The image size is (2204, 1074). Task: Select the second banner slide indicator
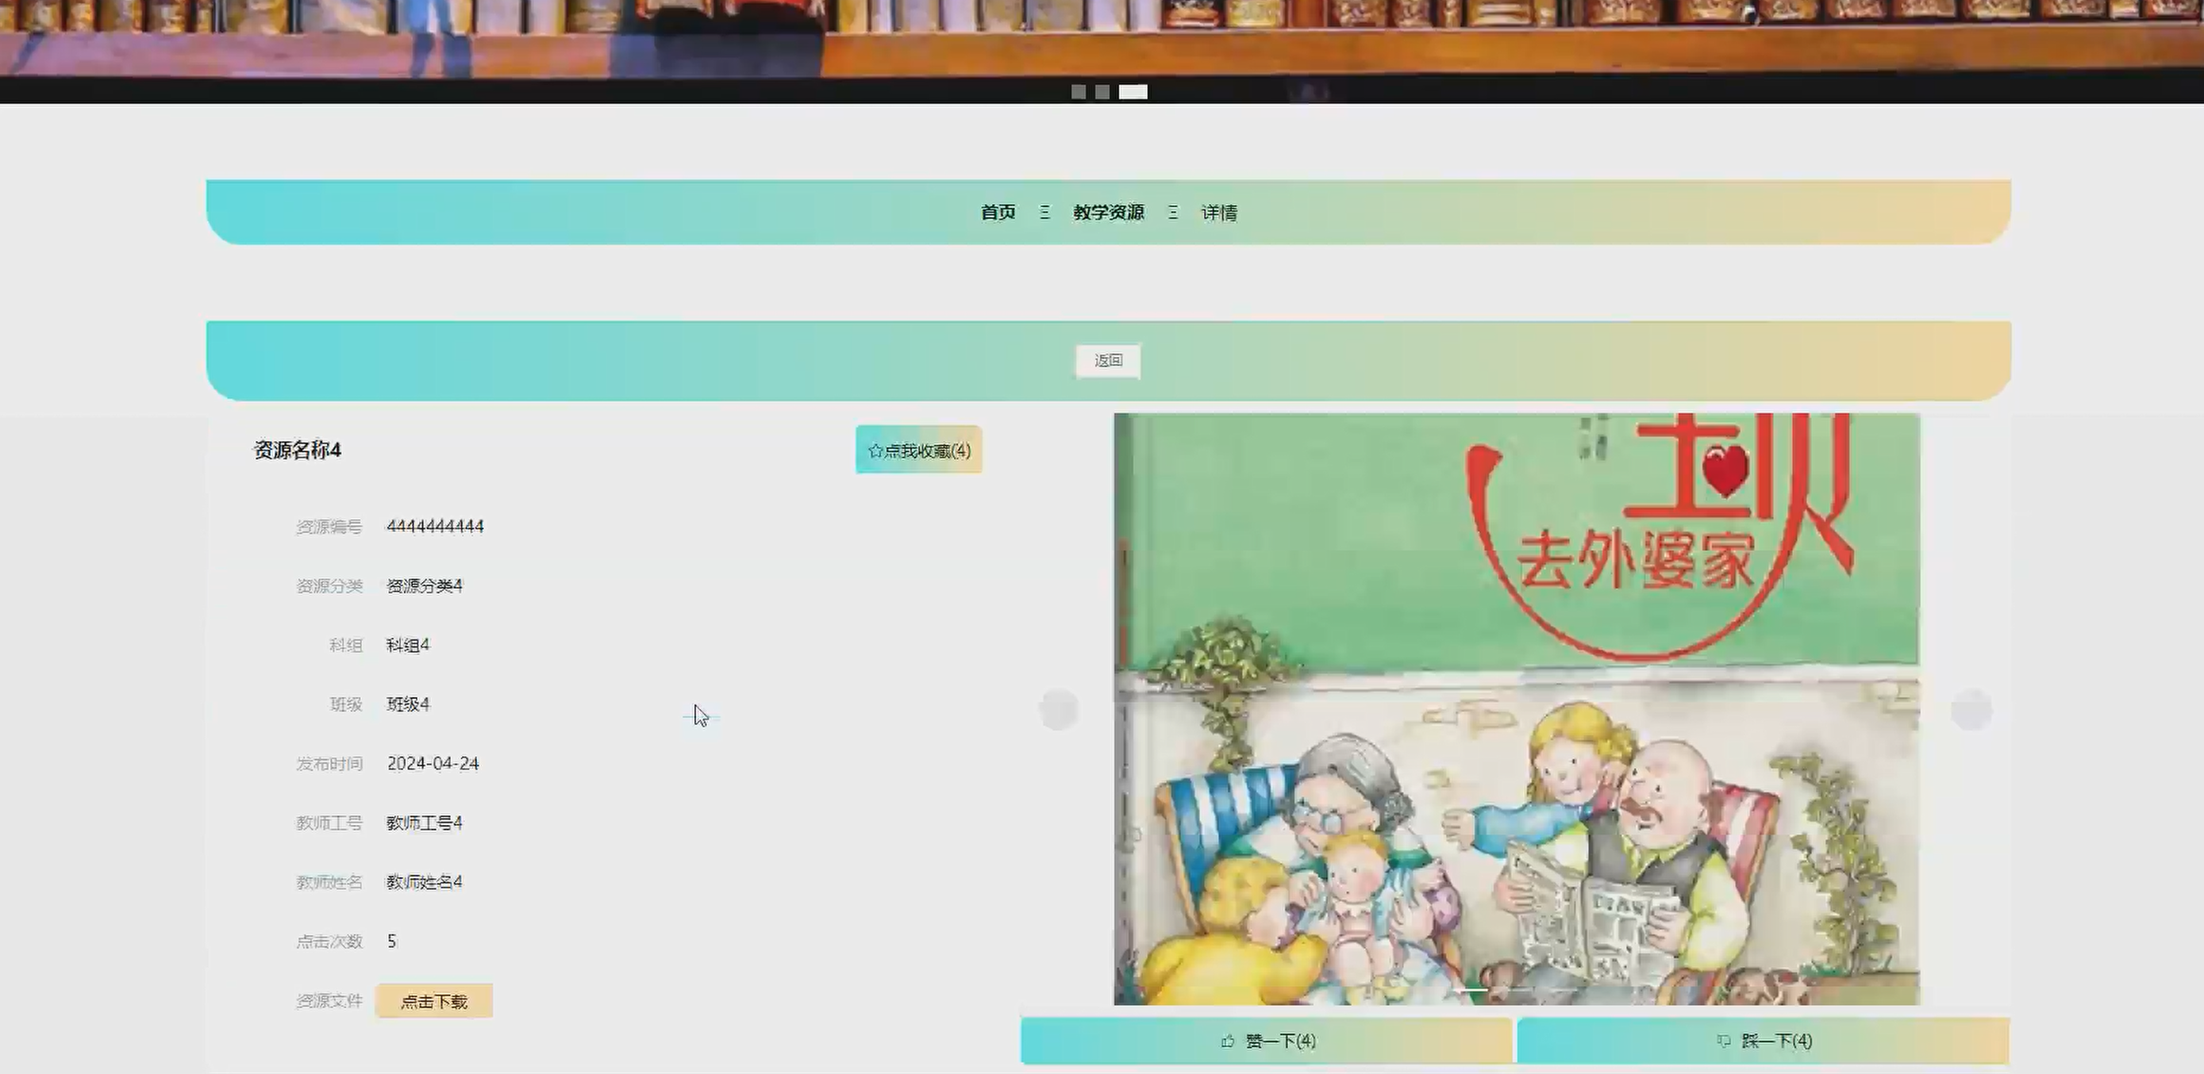tap(1103, 91)
